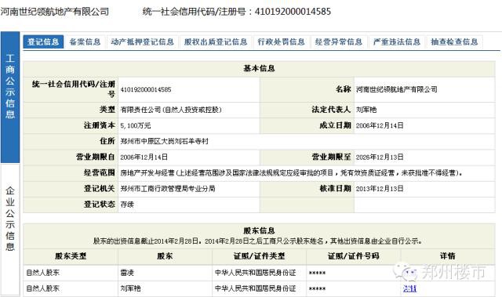Click 雷凌's ID type 中华人民共和国居民身份证

(255, 273)
